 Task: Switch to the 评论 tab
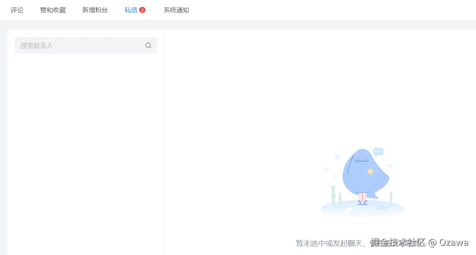pyautogui.click(x=17, y=10)
